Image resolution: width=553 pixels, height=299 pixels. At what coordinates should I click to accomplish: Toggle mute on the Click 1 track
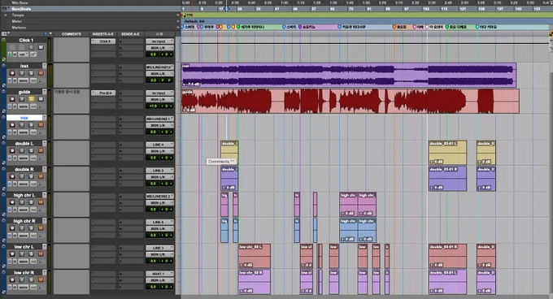[41, 47]
